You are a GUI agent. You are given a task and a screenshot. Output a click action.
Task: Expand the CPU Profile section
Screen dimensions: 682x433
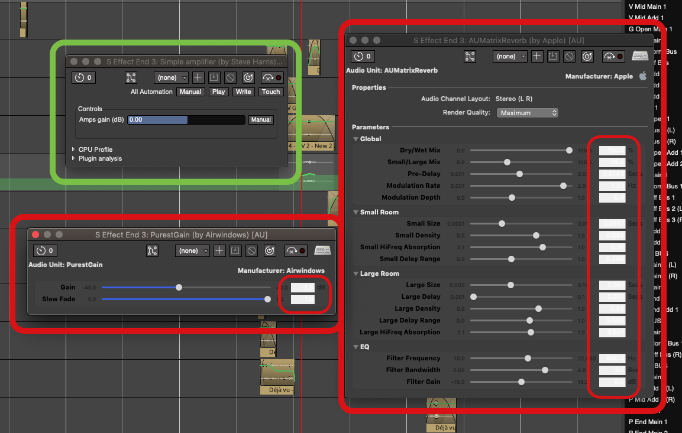click(x=74, y=149)
